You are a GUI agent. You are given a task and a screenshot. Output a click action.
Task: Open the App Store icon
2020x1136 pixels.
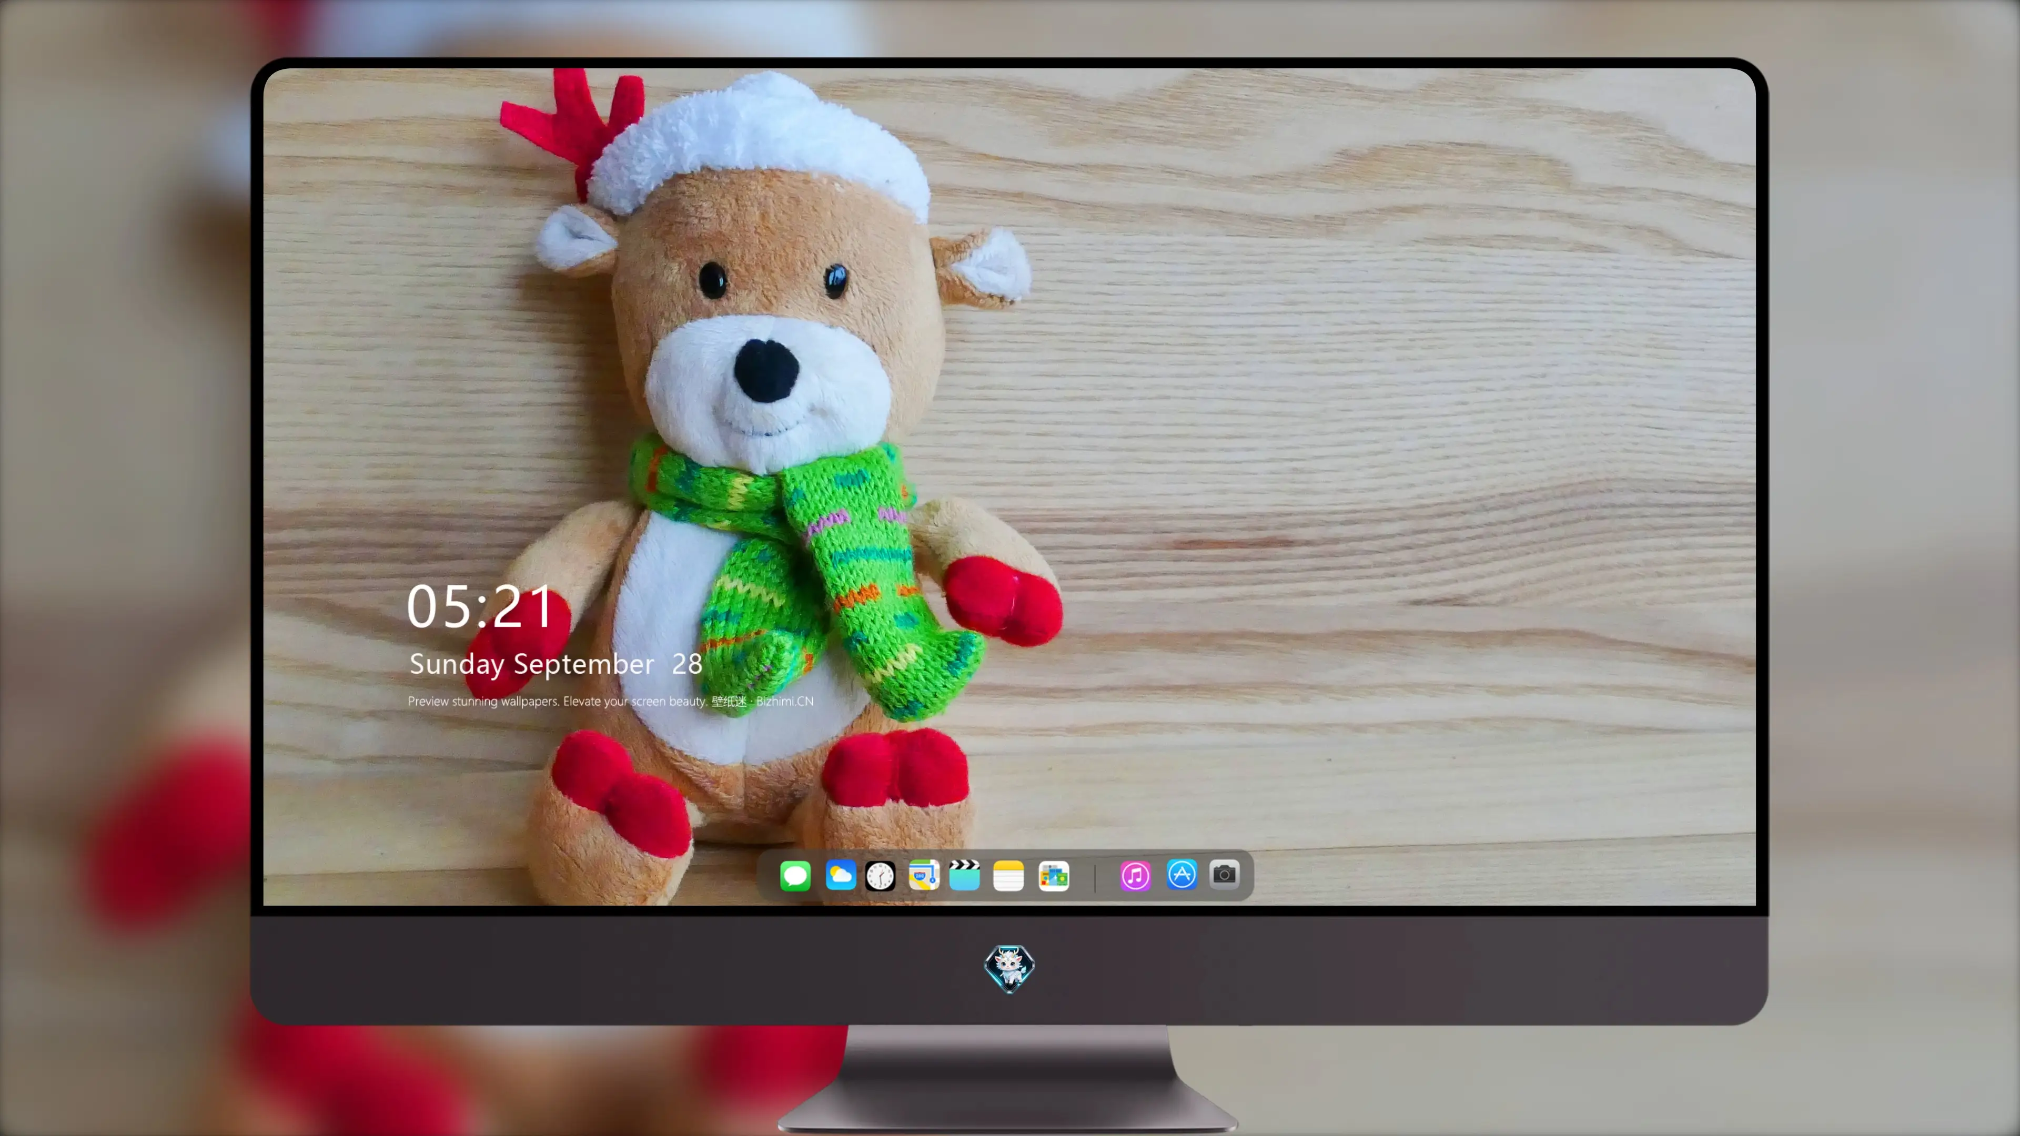pyautogui.click(x=1181, y=874)
